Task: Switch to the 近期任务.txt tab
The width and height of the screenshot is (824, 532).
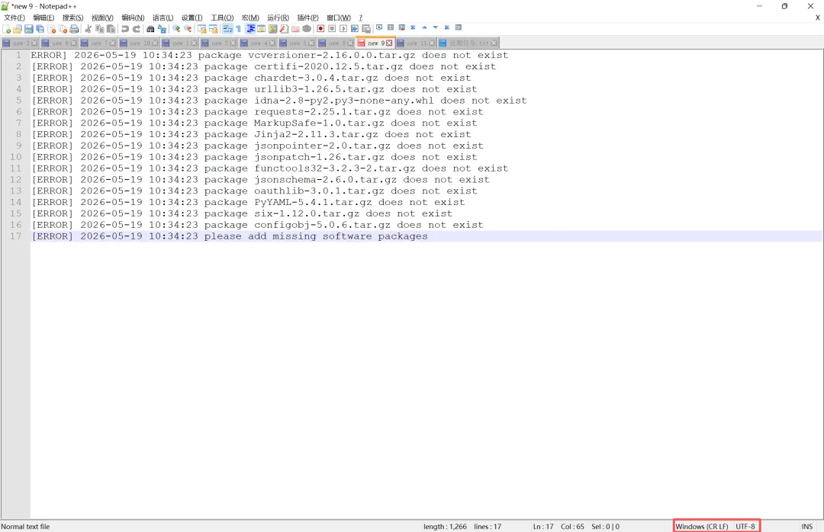Action: point(468,43)
